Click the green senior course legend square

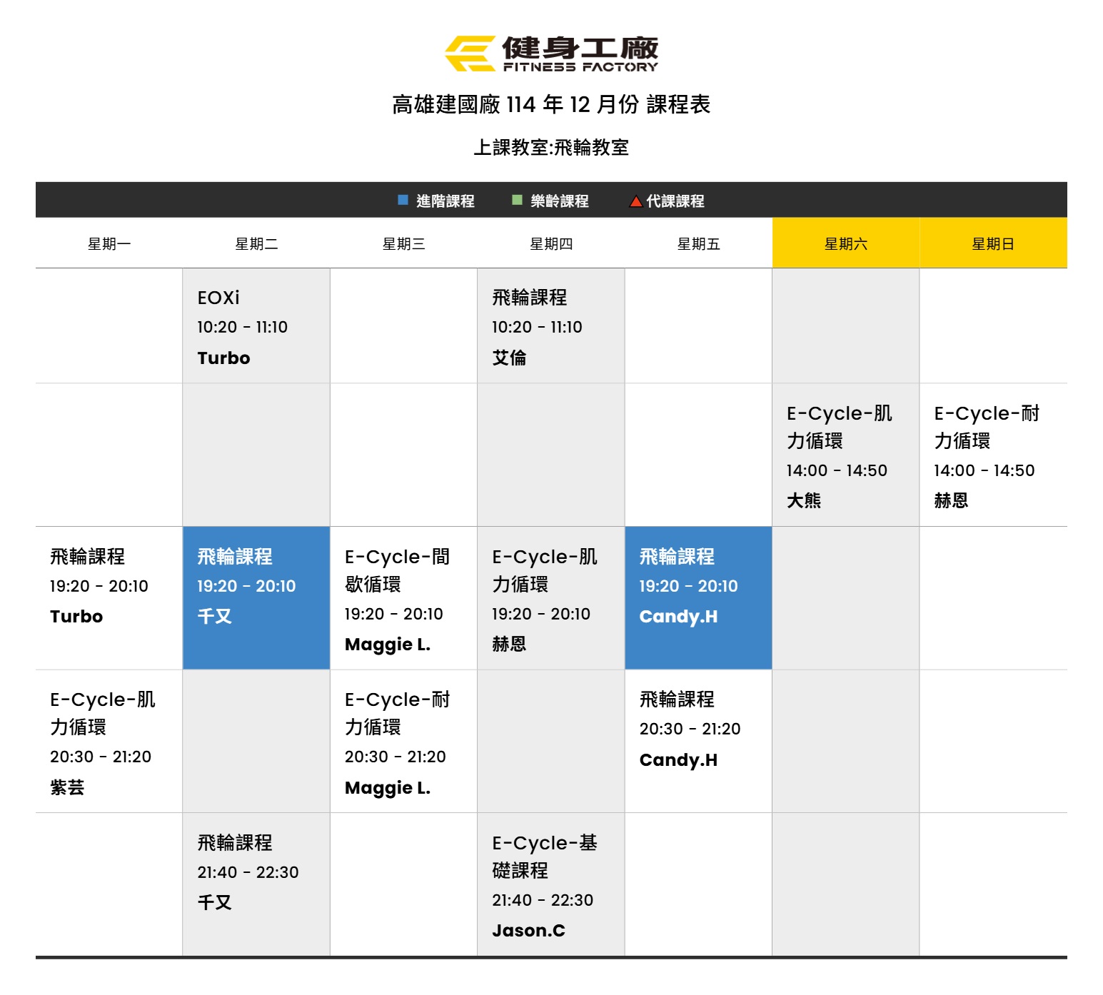pyautogui.click(x=517, y=200)
